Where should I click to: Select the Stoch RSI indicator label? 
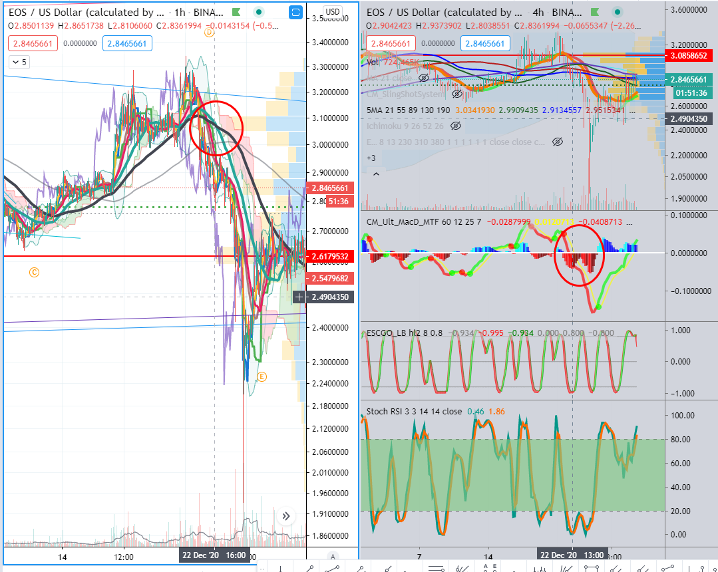click(414, 412)
